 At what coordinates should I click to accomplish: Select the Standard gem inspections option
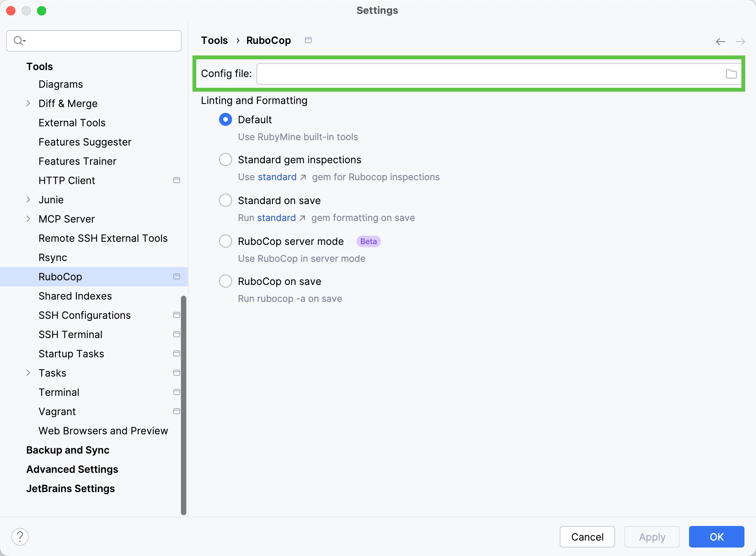[x=225, y=159]
